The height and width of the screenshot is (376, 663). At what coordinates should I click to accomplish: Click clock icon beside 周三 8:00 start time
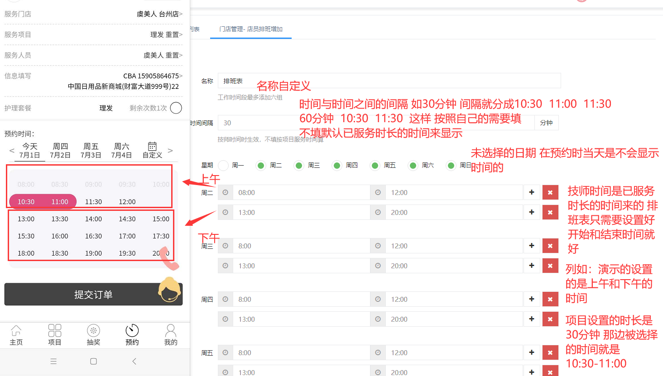[226, 246]
